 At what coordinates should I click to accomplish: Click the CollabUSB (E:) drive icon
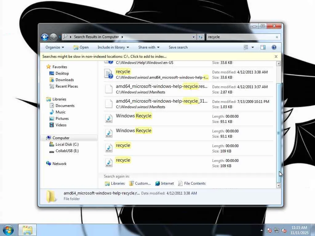coord(52,151)
